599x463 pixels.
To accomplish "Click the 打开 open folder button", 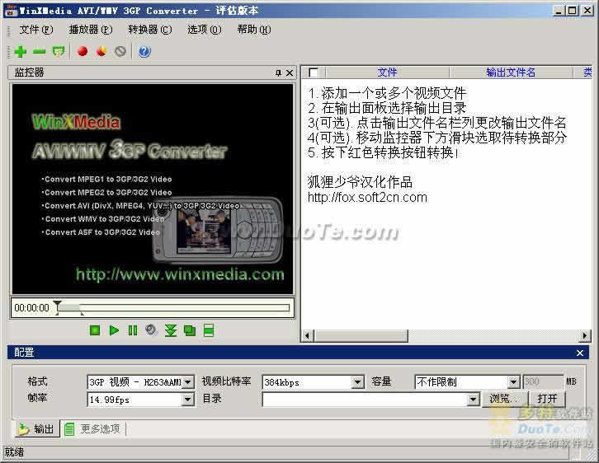I will click(547, 399).
